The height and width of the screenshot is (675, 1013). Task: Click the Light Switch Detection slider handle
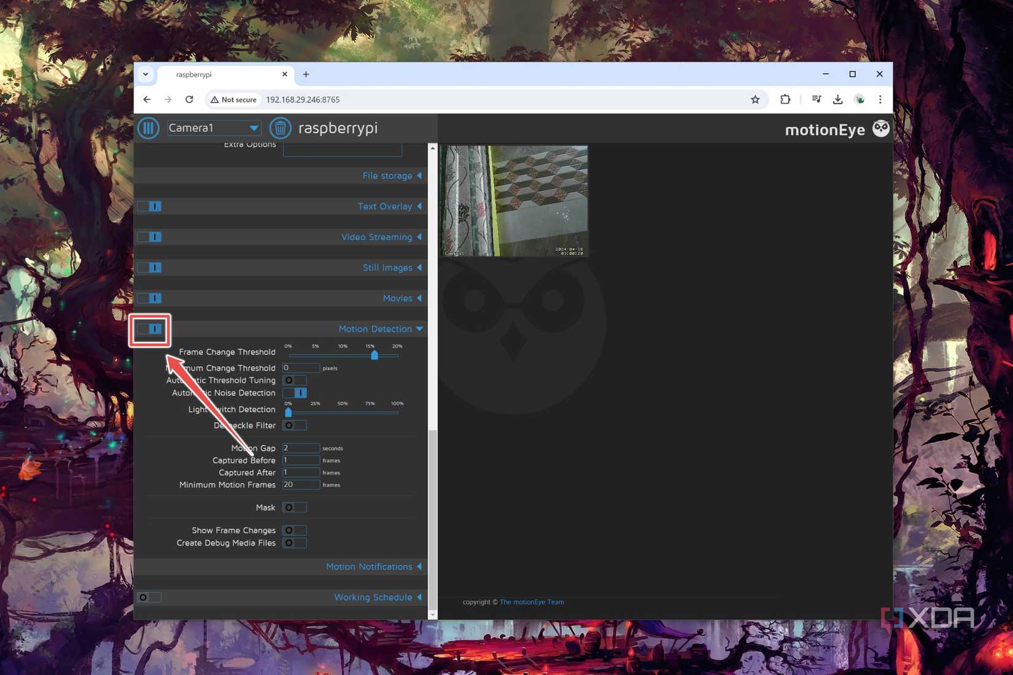(x=289, y=412)
